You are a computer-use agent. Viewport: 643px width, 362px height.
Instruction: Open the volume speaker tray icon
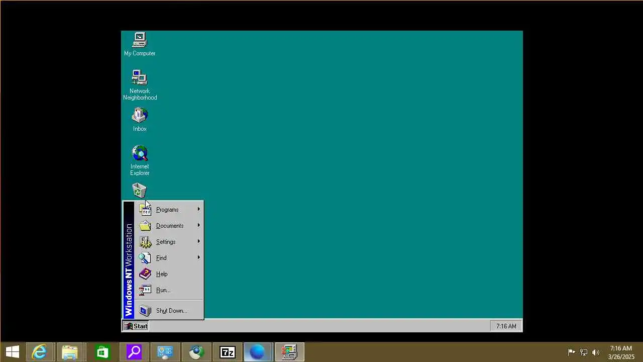pyautogui.click(x=596, y=352)
